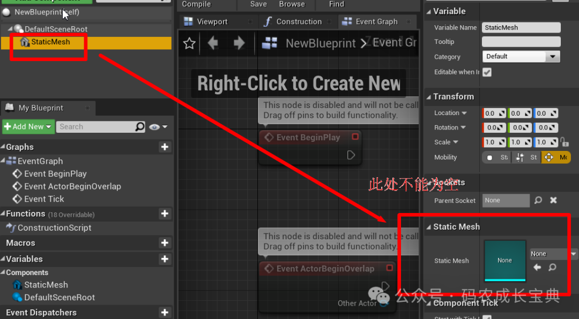This screenshot has width=579, height=319.
Task: Open the variable Category dropdown
Action: [x=553, y=56]
